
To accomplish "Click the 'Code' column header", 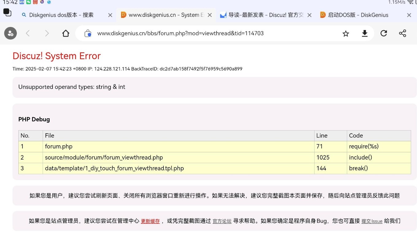I will (379, 136).
